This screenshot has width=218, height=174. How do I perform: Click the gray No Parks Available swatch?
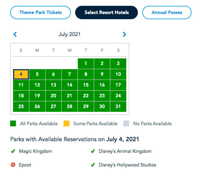click(x=126, y=123)
